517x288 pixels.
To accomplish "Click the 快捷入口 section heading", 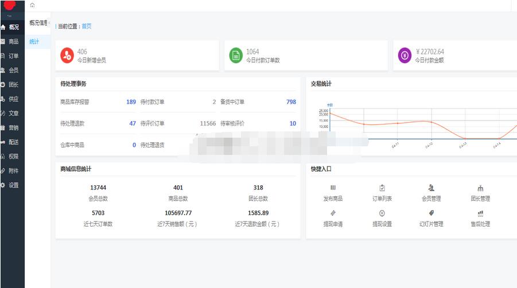I will [321, 169].
